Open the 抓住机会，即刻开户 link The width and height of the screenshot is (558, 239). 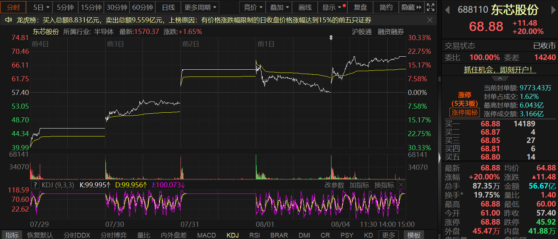pyautogui.click(x=500, y=70)
